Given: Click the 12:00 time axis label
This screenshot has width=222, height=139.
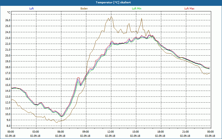Looking at the screenshot, I should coord(111,132).
